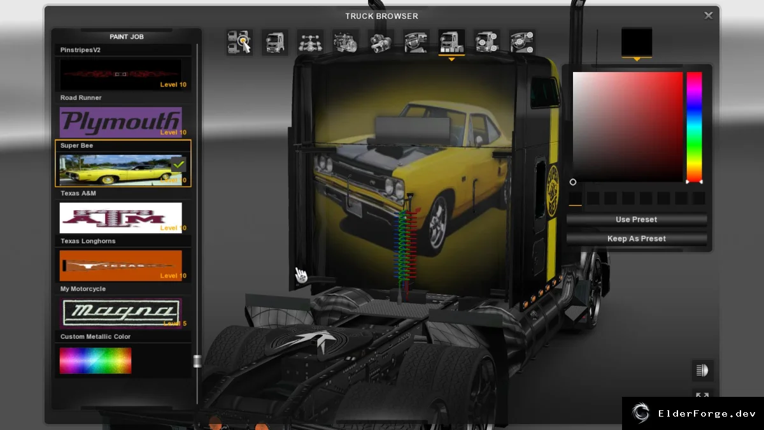This screenshot has height=430, width=764.
Task: Choose the Plymouth Road Runner paint job
Action: pyautogui.click(x=121, y=122)
